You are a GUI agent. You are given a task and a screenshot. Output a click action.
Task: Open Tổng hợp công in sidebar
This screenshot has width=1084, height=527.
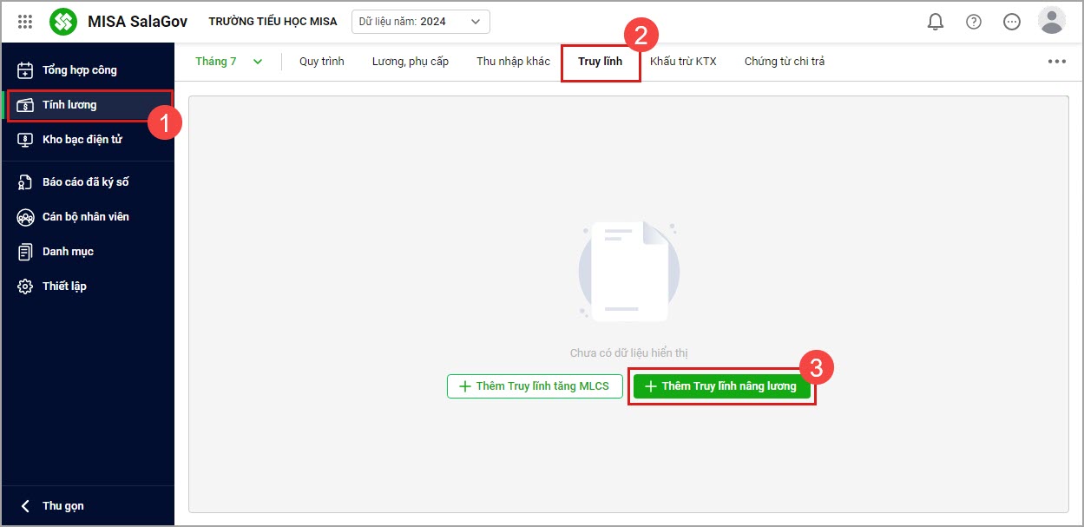pyautogui.click(x=79, y=70)
